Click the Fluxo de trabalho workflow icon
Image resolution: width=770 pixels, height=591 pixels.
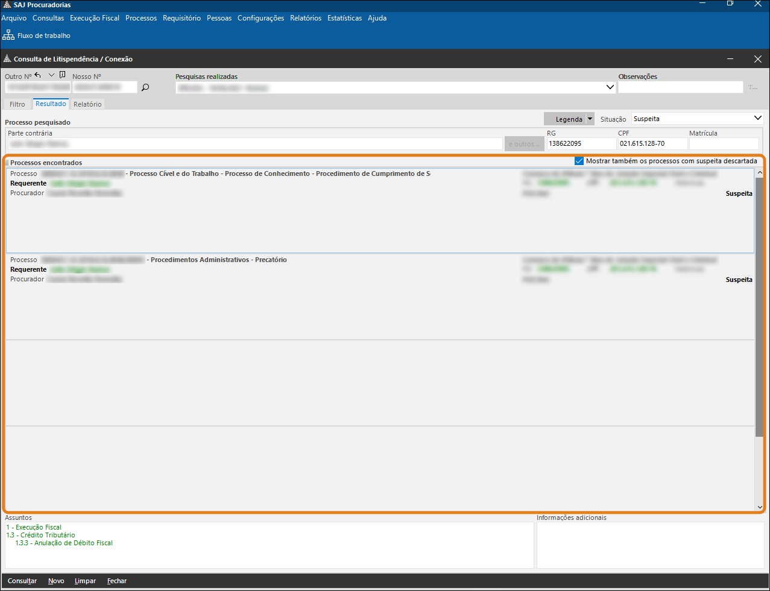tap(8, 35)
